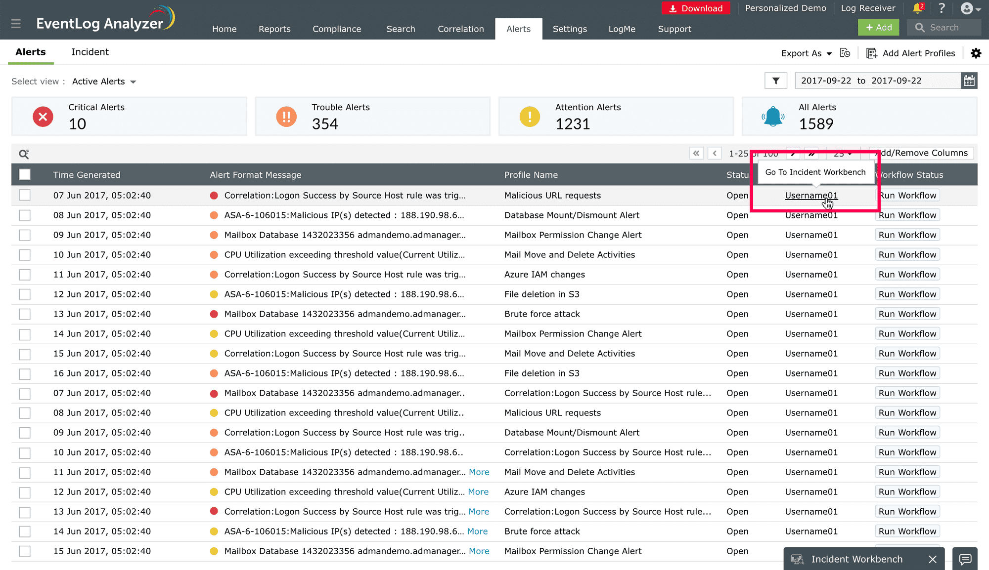Click the scheduled export icon
This screenshot has width=989, height=570.
(x=845, y=53)
